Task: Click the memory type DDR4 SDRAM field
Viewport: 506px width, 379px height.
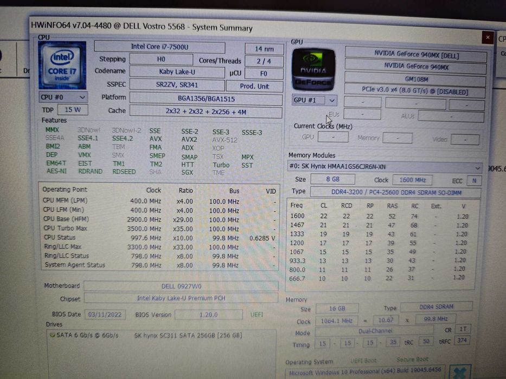Action: coord(436,307)
